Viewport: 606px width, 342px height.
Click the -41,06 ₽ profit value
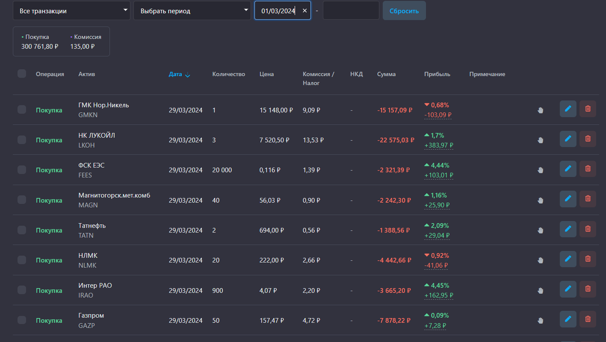click(436, 265)
